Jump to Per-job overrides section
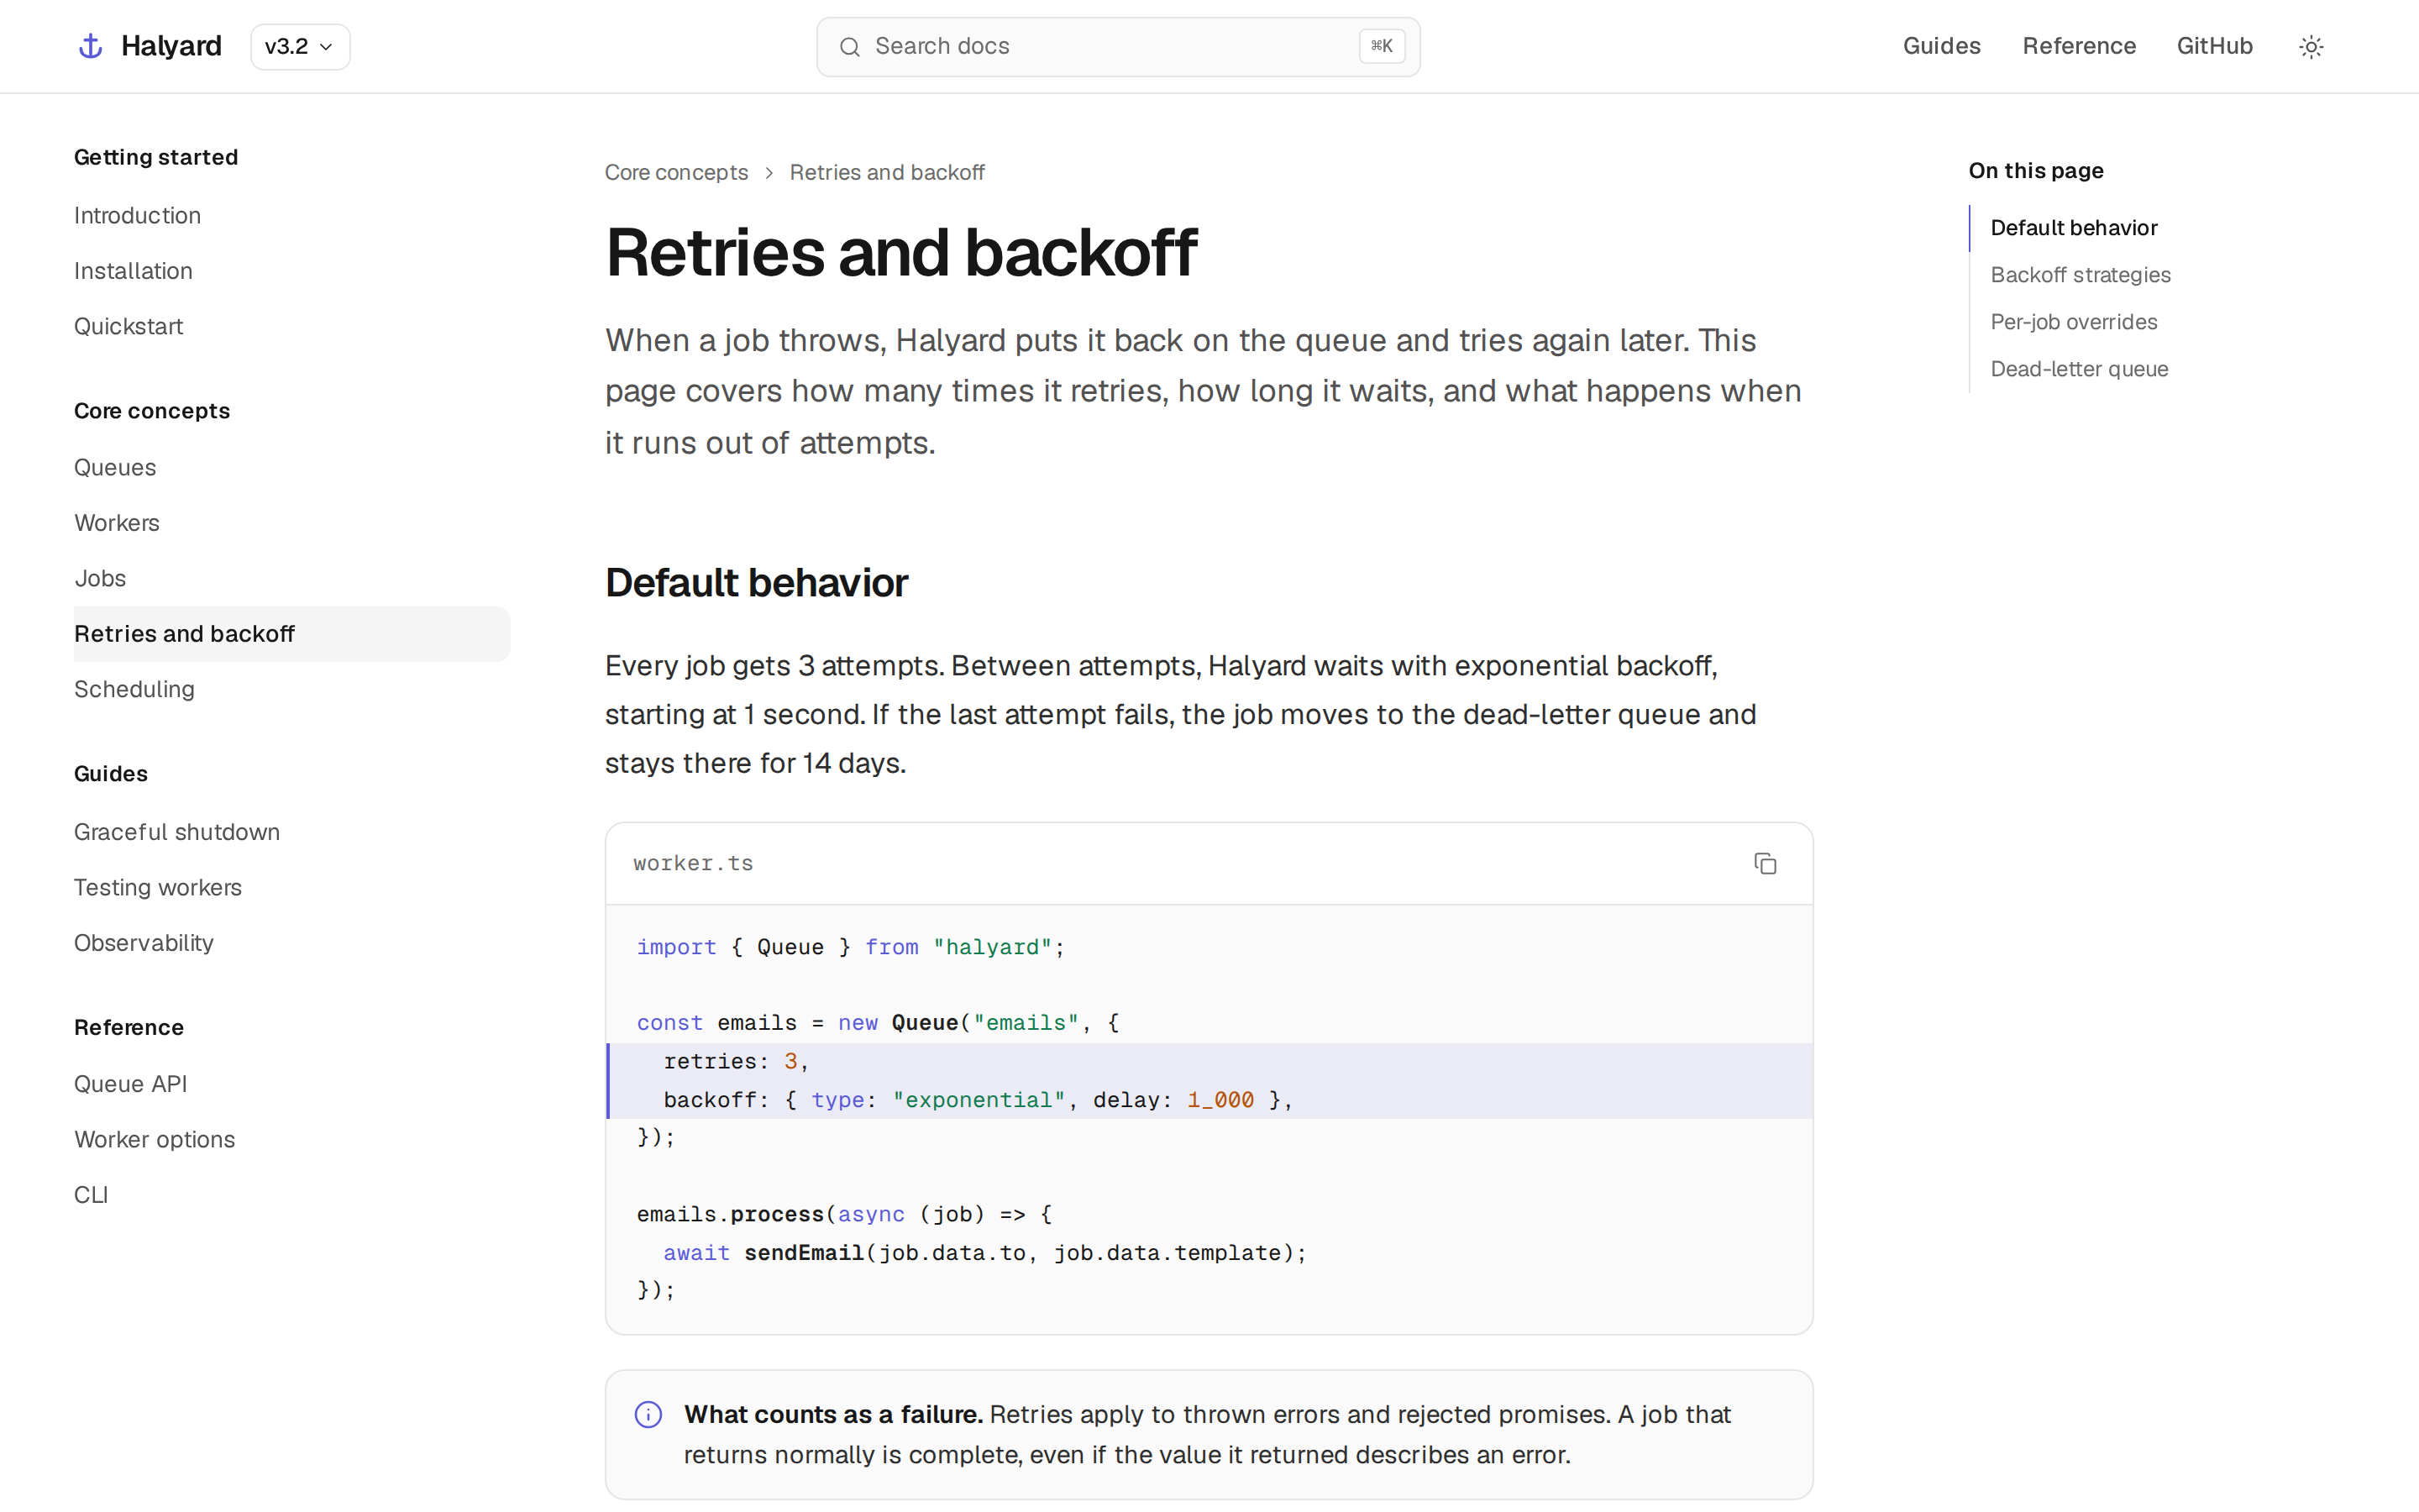This screenshot has height=1512, width=2419. 2073,322
